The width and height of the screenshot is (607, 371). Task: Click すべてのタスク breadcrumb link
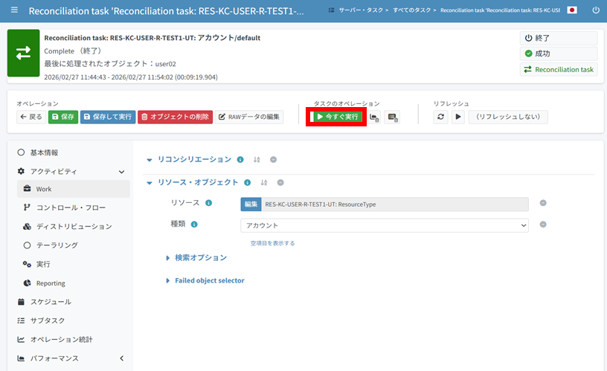click(x=412, y=10)
